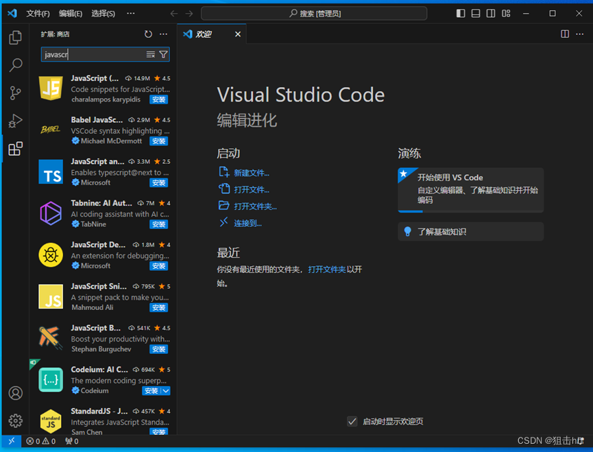Open the blue TS extension icon
This screenshot has width=593, height=452.
pos(51,171)
